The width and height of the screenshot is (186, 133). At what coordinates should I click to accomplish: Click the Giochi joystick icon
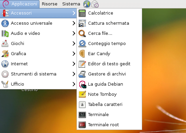(x=5, y=43)
